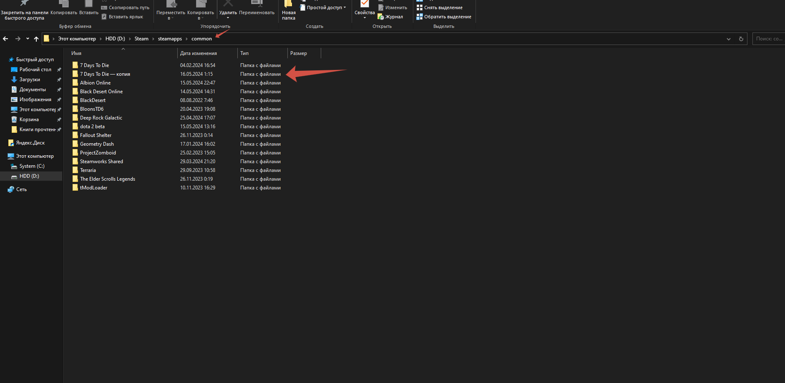785x383 pixels.
Task: Open the Простой доступ dropdown
Action: point(323,7)
